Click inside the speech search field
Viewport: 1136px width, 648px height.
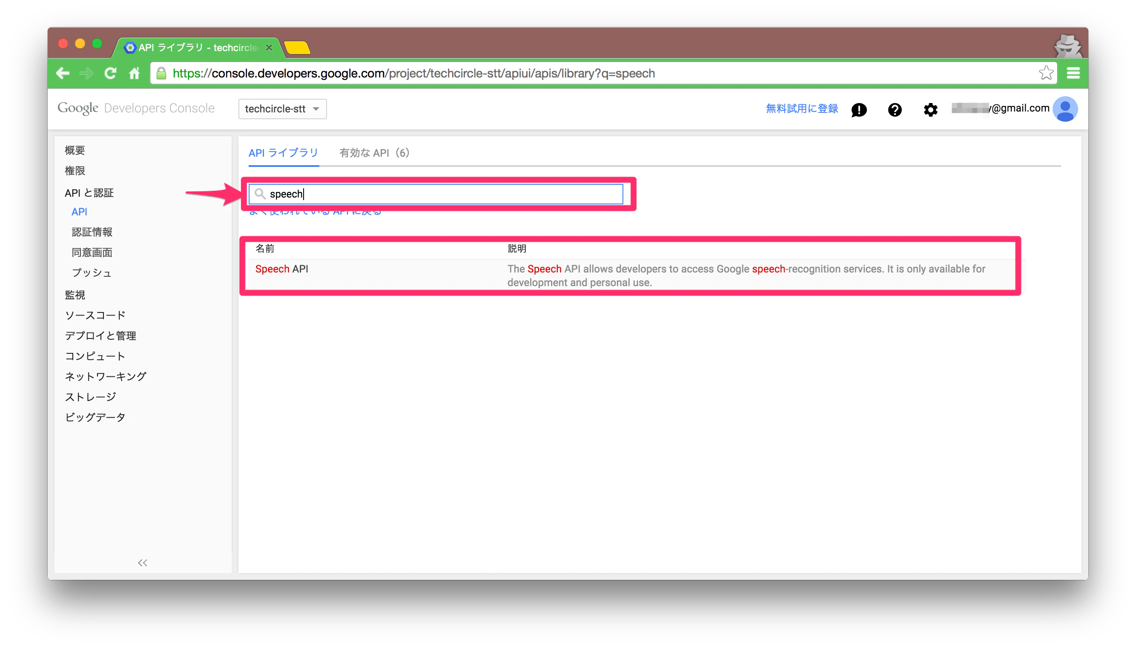[x=436, y=194]
